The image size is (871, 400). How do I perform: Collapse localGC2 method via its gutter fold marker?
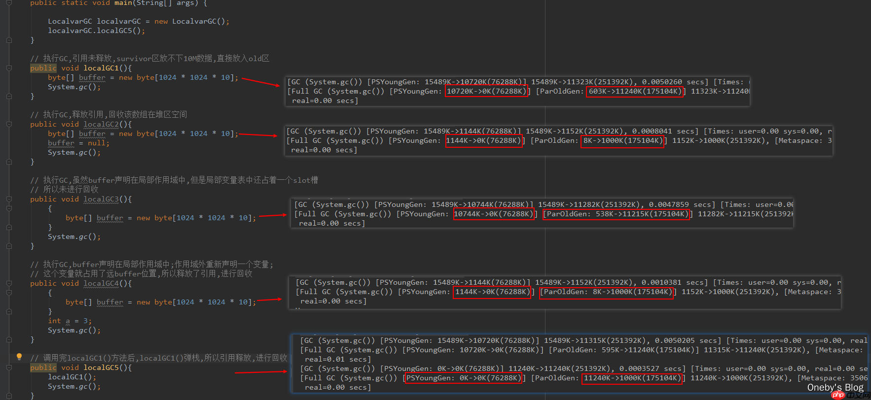click(x=9, y=124)
